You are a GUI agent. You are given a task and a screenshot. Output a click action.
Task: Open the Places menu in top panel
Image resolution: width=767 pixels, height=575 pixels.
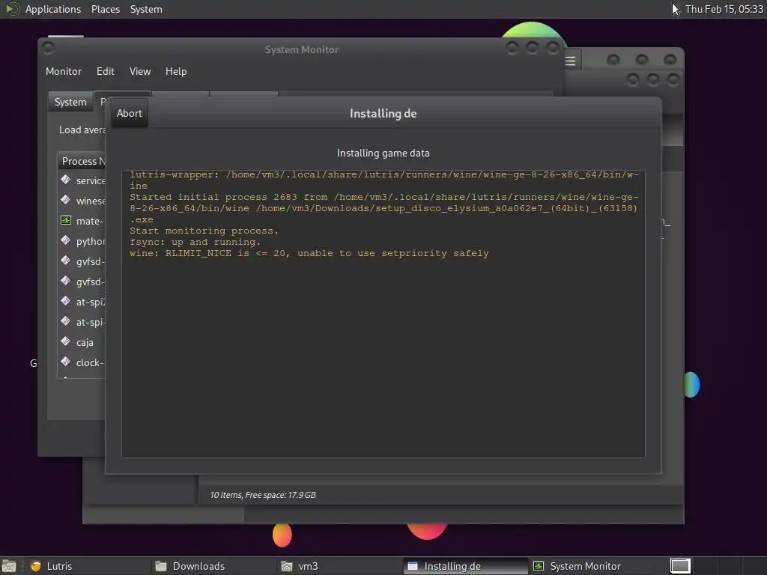(x=105, y=9)
